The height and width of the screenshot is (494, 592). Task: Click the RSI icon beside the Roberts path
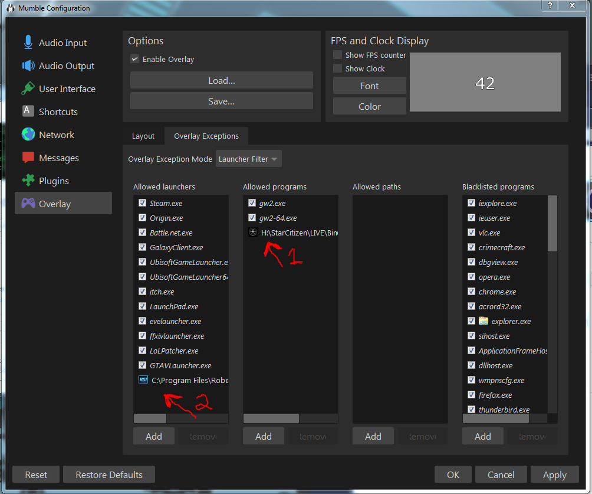pyautogui.click(x=142, y=380)
